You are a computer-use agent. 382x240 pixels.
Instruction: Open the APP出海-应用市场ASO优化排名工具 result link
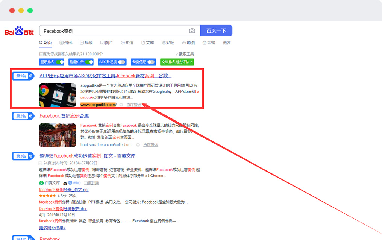click(106, 76)
